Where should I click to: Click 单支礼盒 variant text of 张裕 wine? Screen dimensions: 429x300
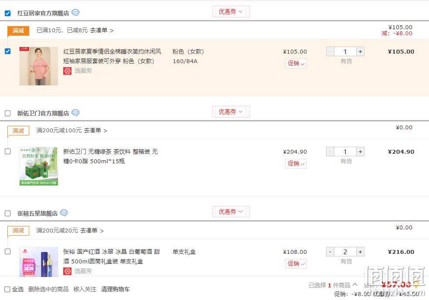point(184,252)
